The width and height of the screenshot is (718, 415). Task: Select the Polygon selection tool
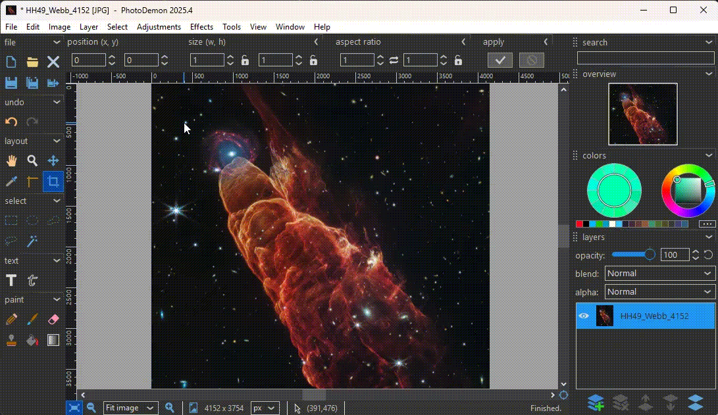[53, 220]
